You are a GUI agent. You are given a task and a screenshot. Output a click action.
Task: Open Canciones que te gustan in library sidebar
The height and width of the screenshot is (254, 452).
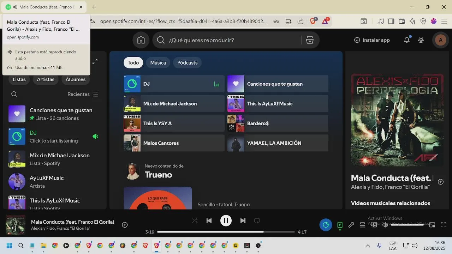(55, 114)
